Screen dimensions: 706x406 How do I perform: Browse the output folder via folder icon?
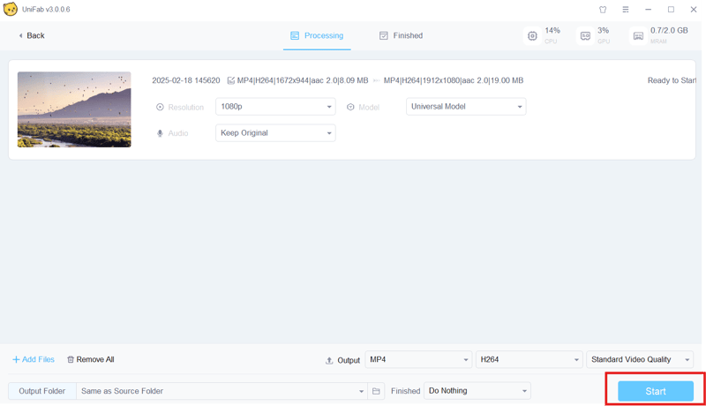(x=376, y=391)
